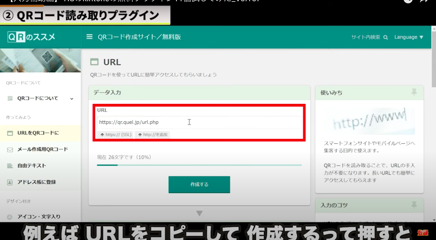Click the QRのススメ logo
This screenshot has height=240, width=436.
coord(32,37)
